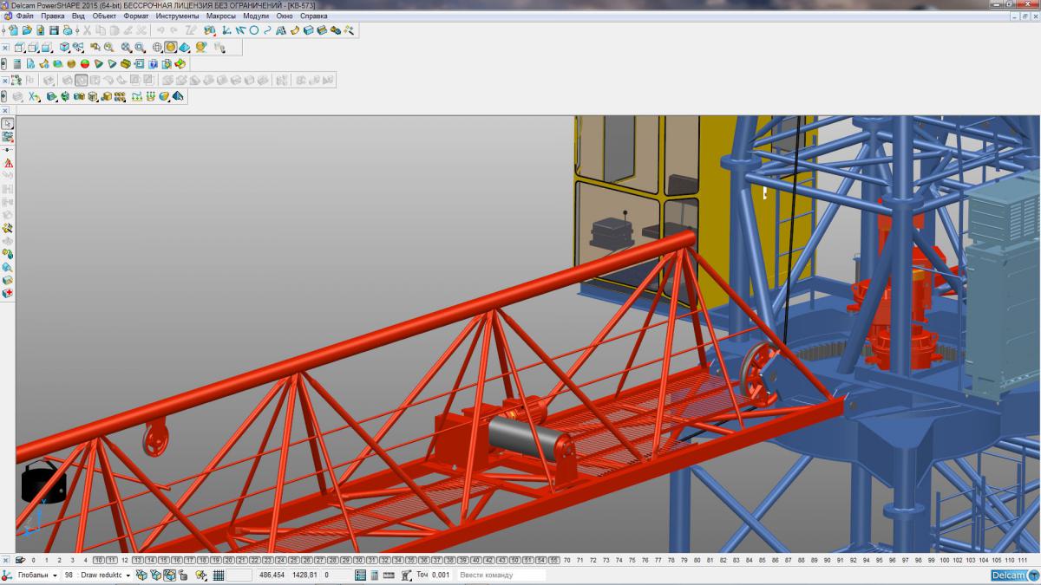Toggle layer 13 visibility button
Viewport: 1041px width, 585px height.
coord(138,560)
